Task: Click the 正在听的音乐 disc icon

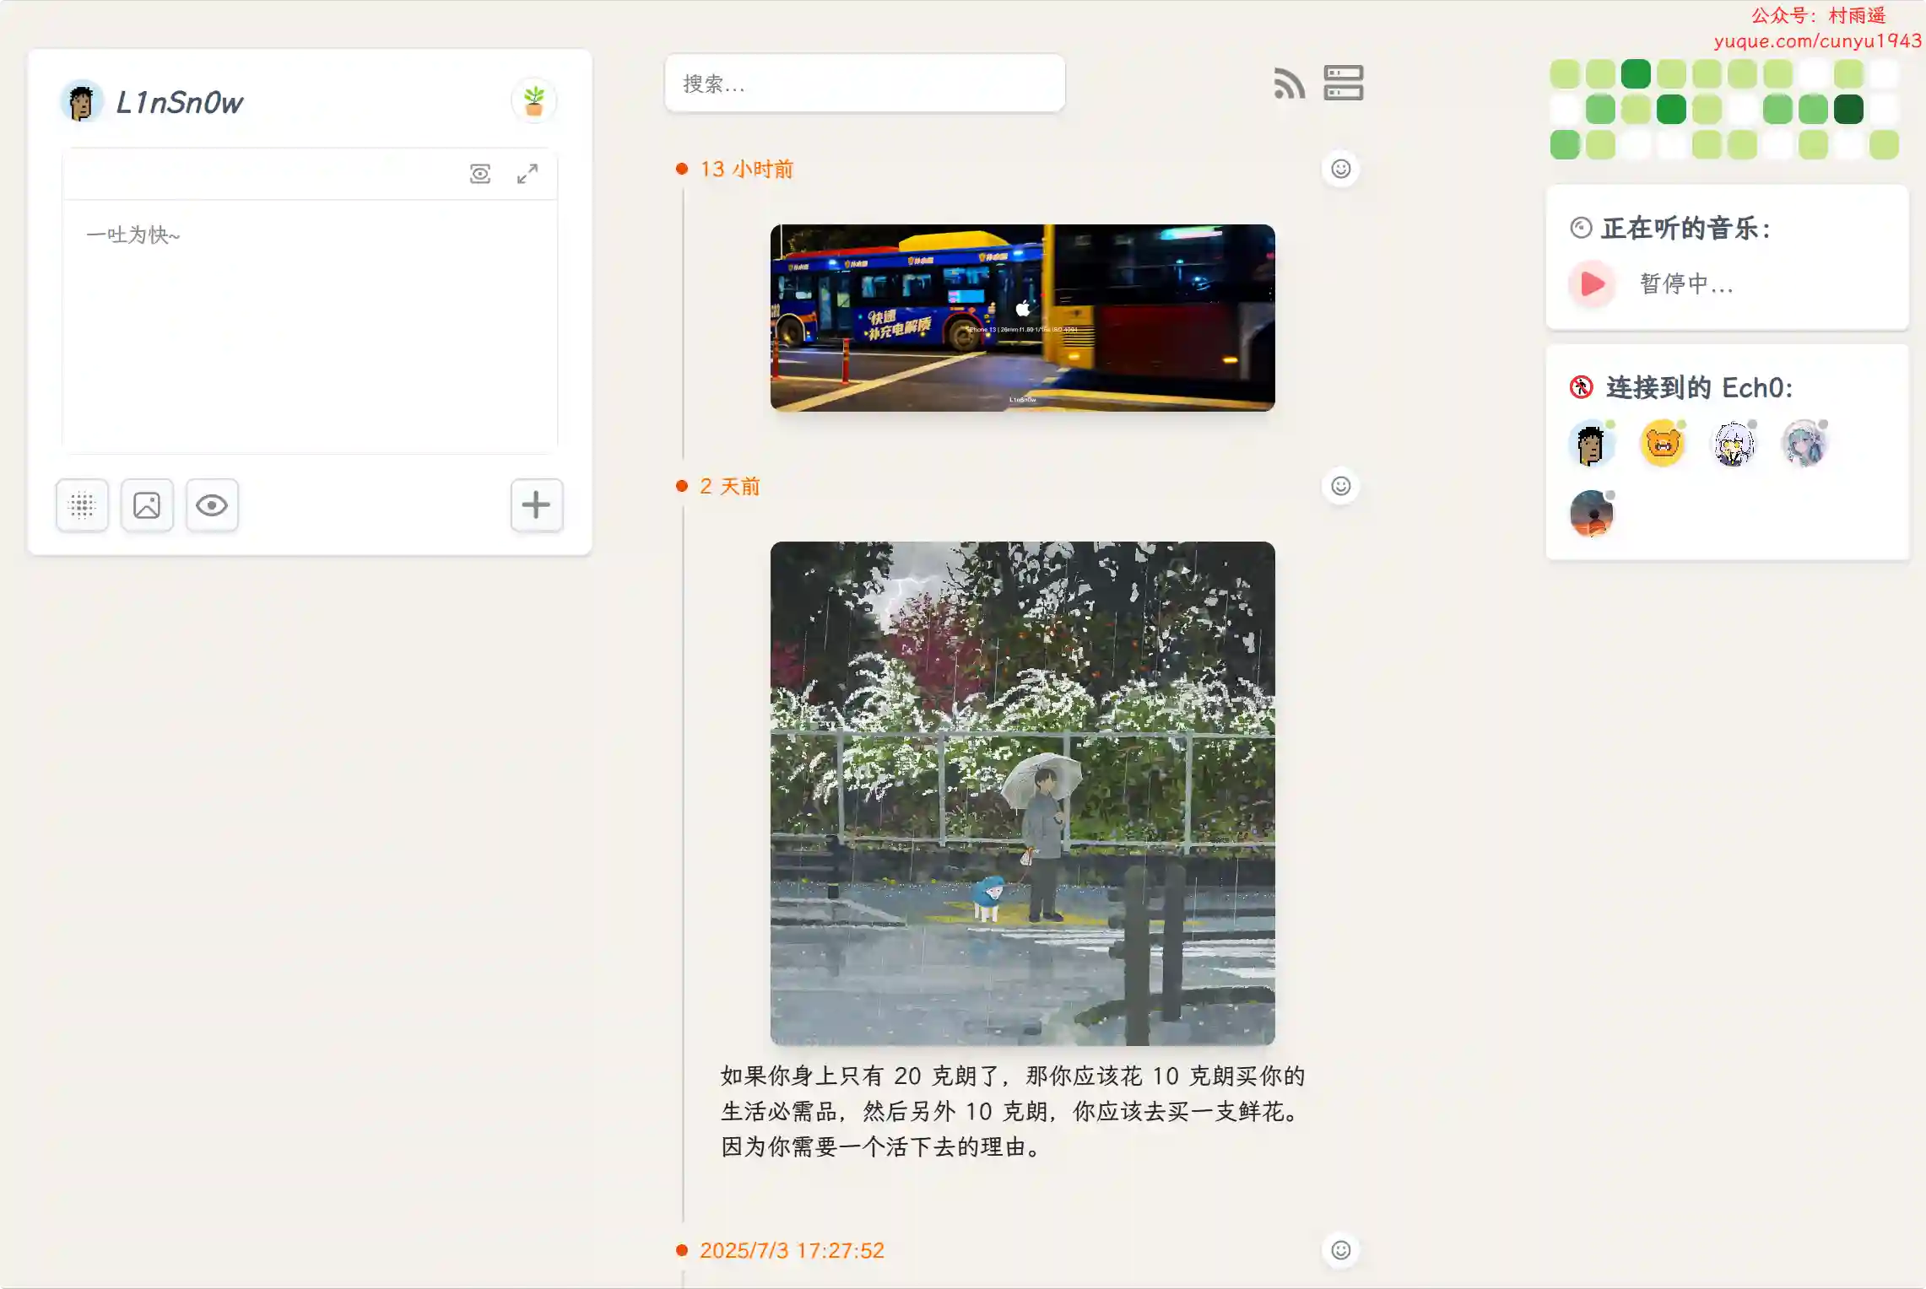Action: (1581, 228)
